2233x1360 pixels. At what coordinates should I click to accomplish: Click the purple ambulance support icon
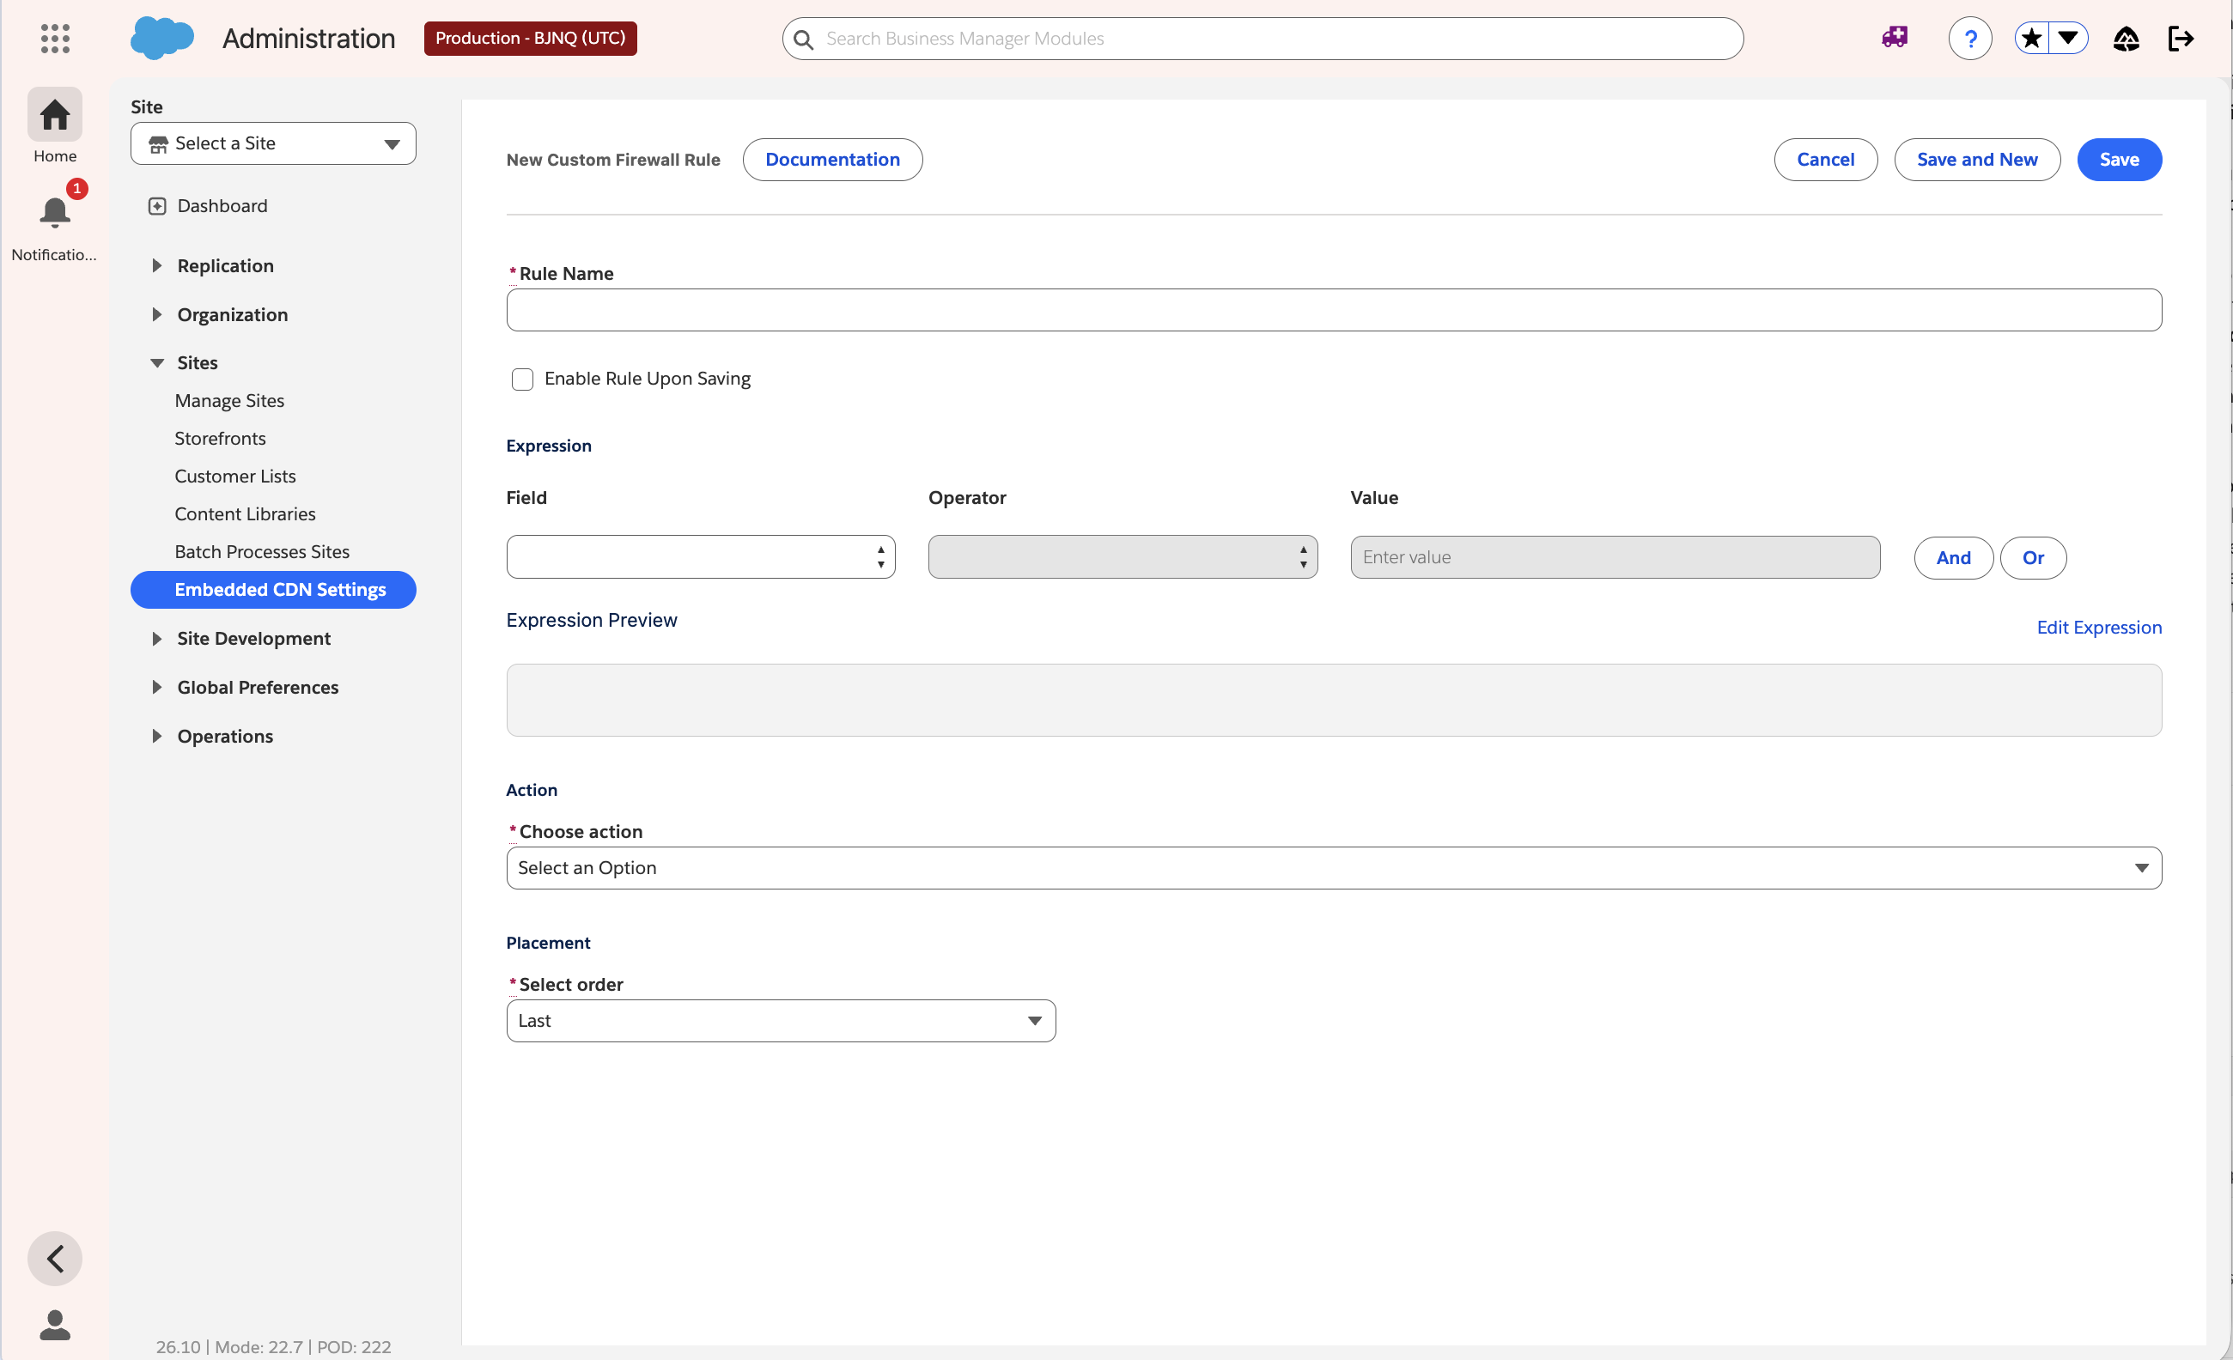tap(1895, 38)
